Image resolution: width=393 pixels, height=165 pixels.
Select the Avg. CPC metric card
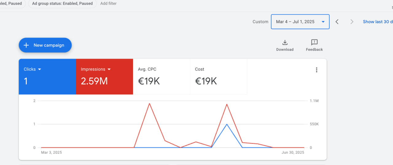tap(161, 77)
